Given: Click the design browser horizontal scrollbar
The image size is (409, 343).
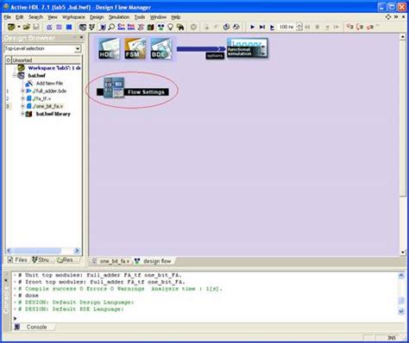Looking at the screenshot, I should [37, 251].
